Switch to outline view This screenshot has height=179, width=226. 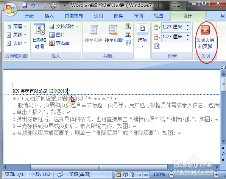pos(139,174)
